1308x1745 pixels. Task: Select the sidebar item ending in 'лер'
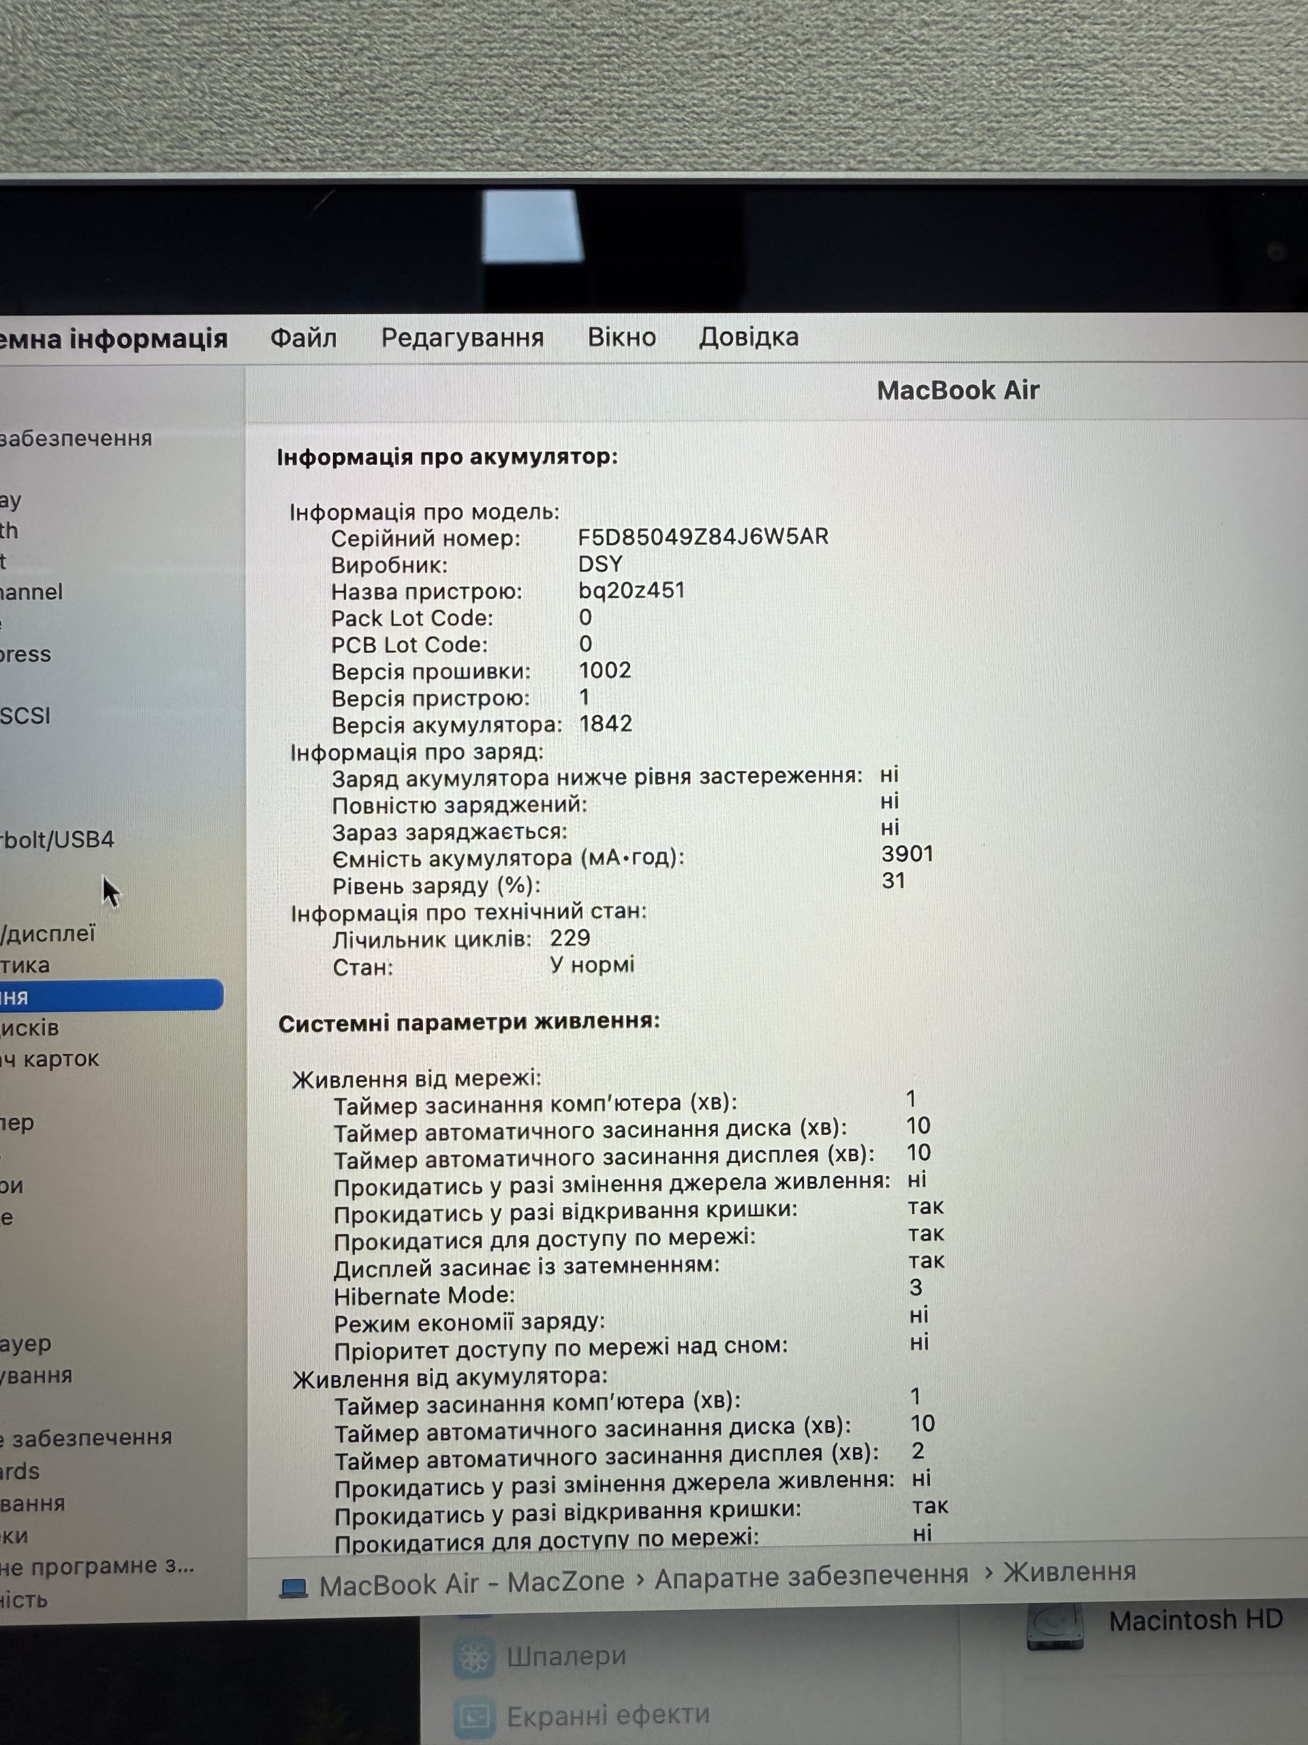click(17, 1123)
